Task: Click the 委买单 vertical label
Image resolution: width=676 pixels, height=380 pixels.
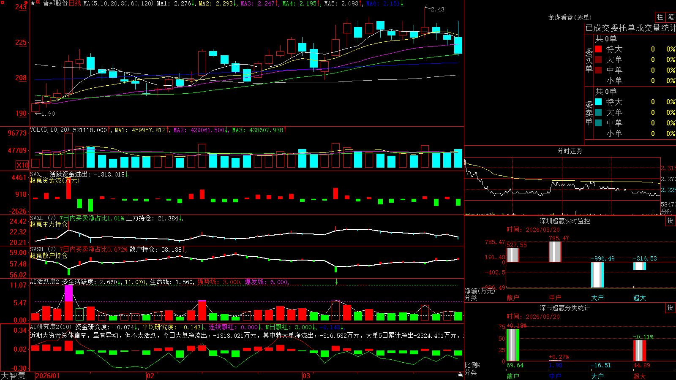Action: pyautogui.click(x=589, y=60)
